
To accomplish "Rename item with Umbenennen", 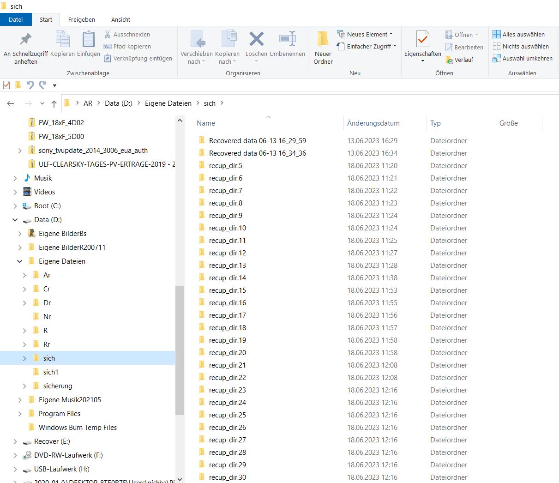I will coord(287,44).
